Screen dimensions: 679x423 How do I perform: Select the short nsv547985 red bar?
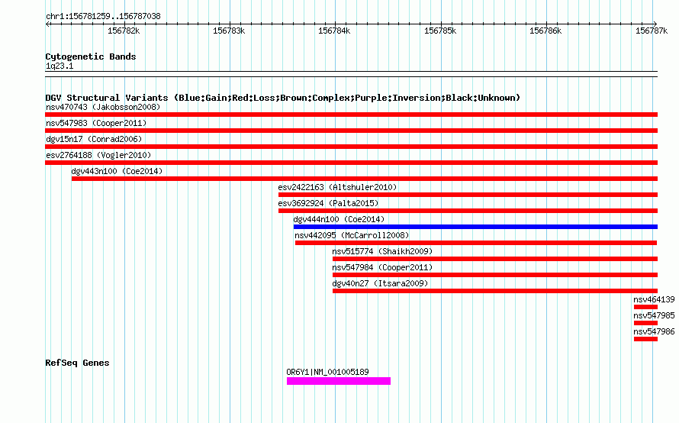tap(645, 323)
